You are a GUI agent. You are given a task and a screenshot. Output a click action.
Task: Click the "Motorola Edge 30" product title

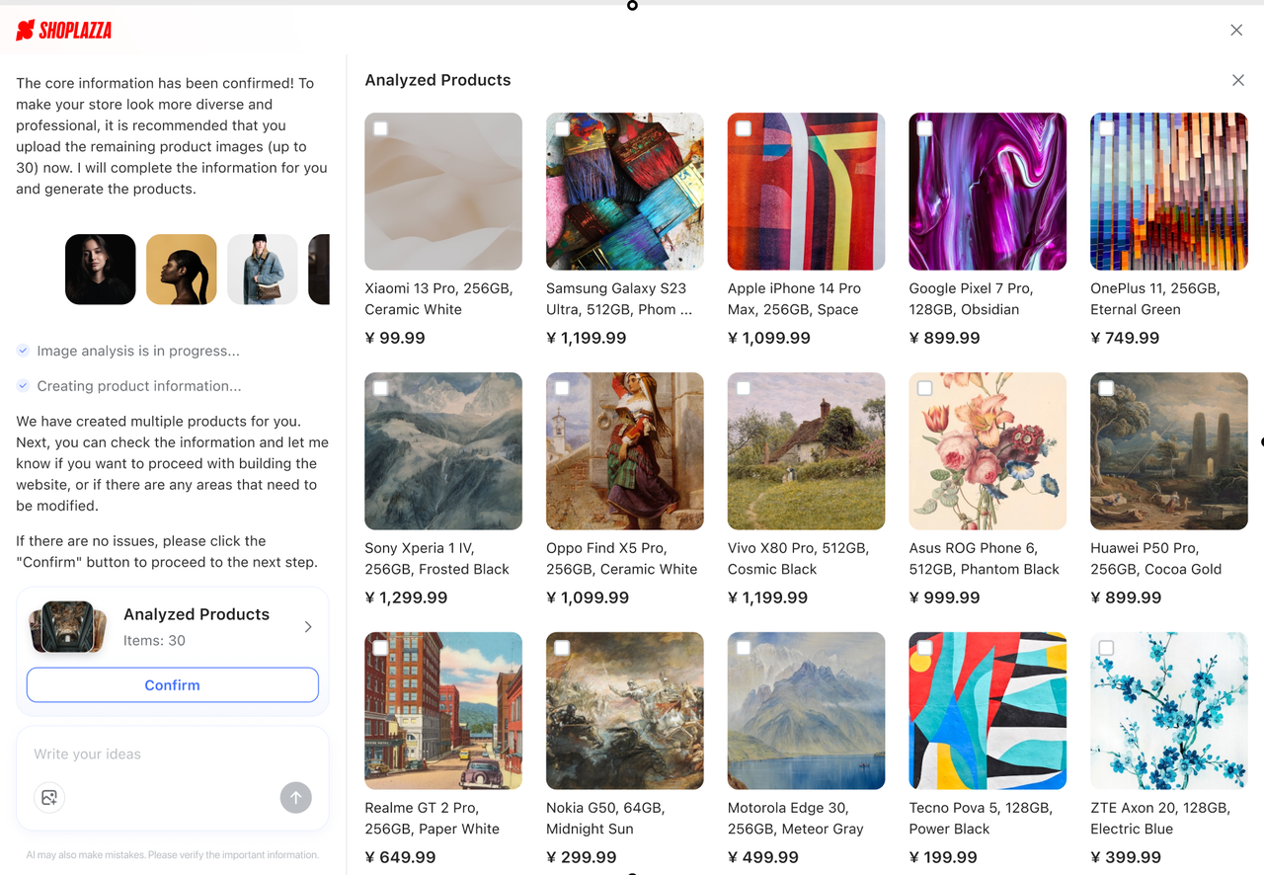tap(796, 819)
